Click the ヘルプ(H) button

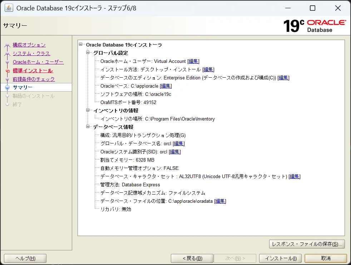[x=25, y=258]
